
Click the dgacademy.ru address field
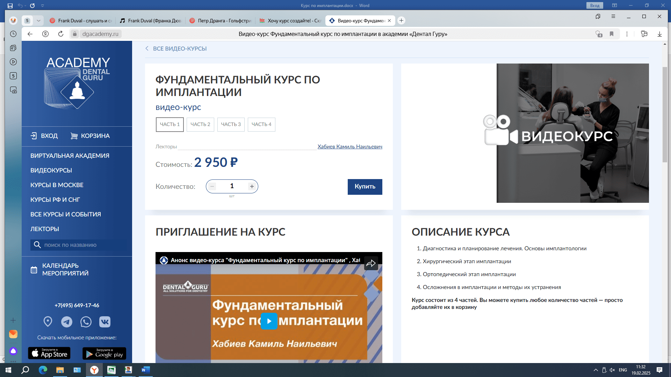point(100,34)
